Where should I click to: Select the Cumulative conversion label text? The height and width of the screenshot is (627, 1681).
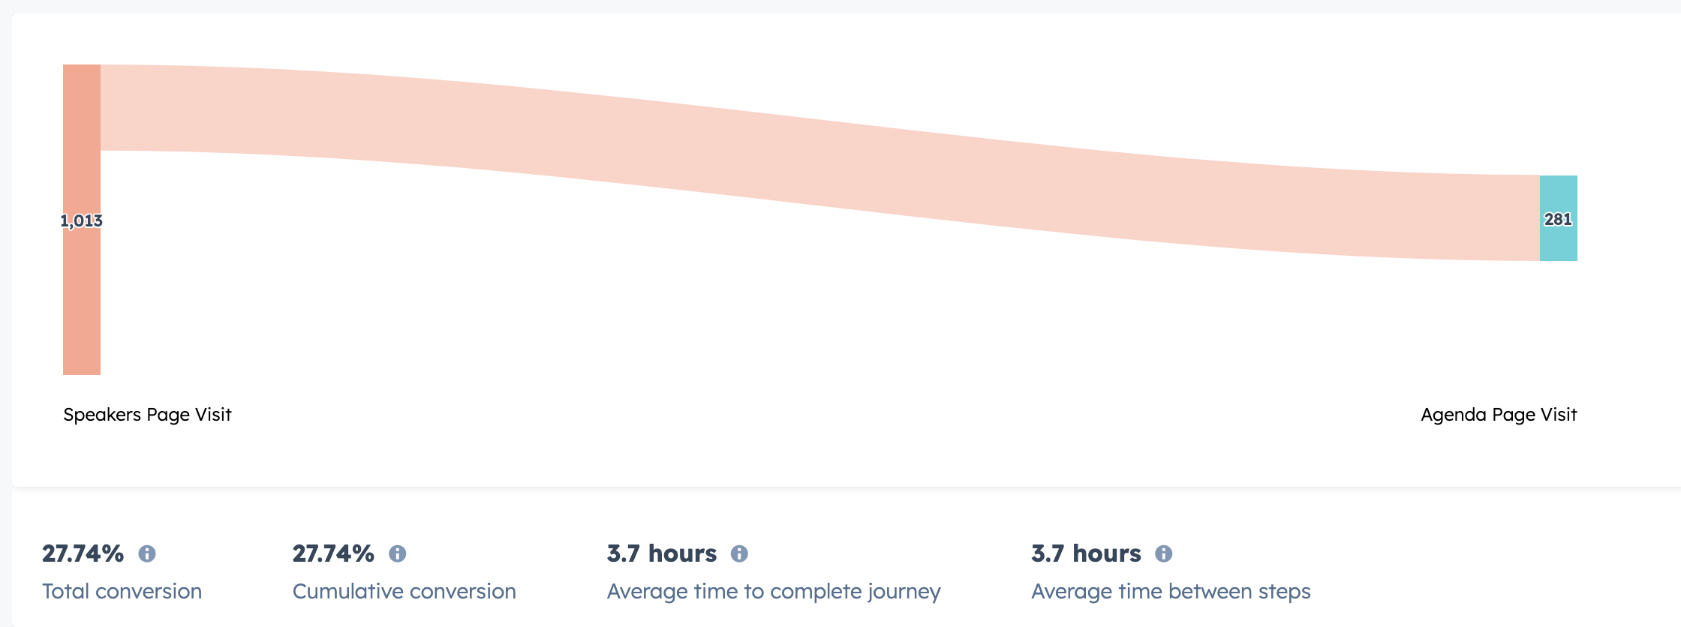(x=404, y=591)
